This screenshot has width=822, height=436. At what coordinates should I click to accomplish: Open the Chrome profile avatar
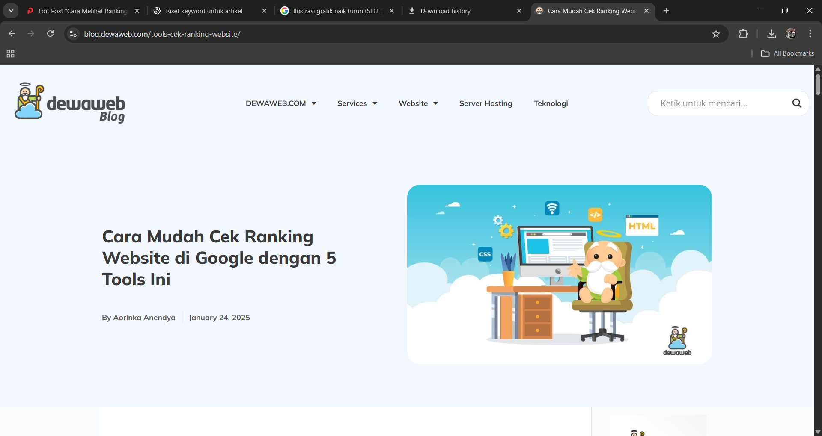791,34
